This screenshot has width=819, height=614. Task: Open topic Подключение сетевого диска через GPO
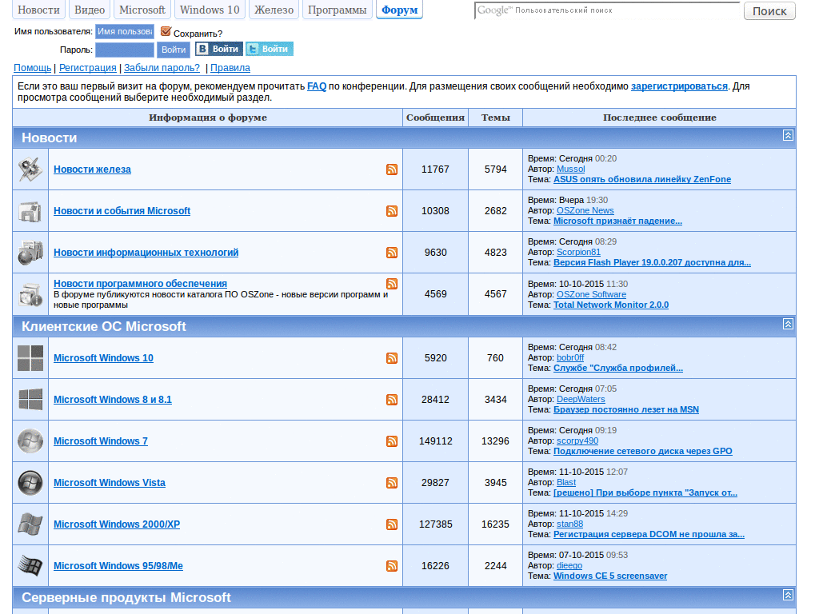click(643, 451)
